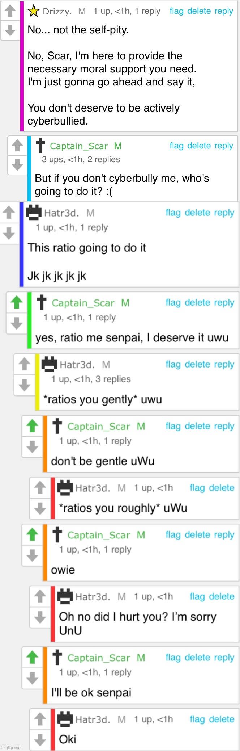Downvote Drizzy's moral support comment

(10, 30)
